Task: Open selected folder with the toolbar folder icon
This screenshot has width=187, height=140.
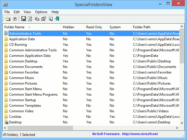Action: click(x=8, y=19)
